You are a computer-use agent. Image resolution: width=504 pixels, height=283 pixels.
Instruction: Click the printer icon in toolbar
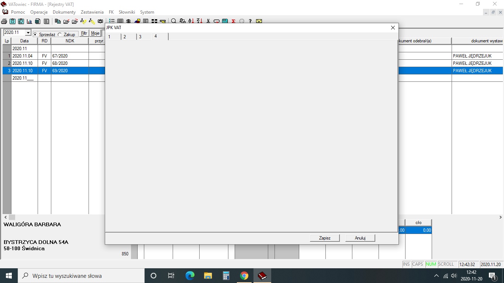pos(4,21)
